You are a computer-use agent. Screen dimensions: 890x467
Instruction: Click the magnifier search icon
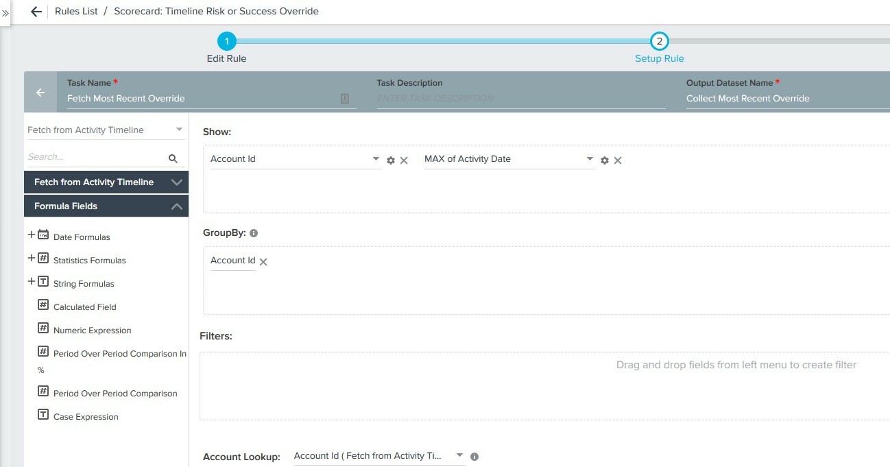tap(173, 158)
